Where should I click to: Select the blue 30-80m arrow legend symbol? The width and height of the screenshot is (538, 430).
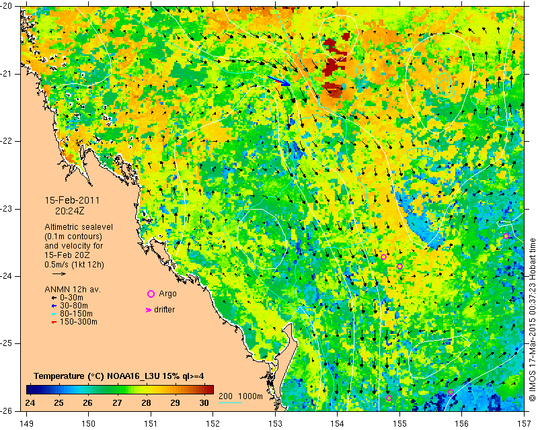54,306
